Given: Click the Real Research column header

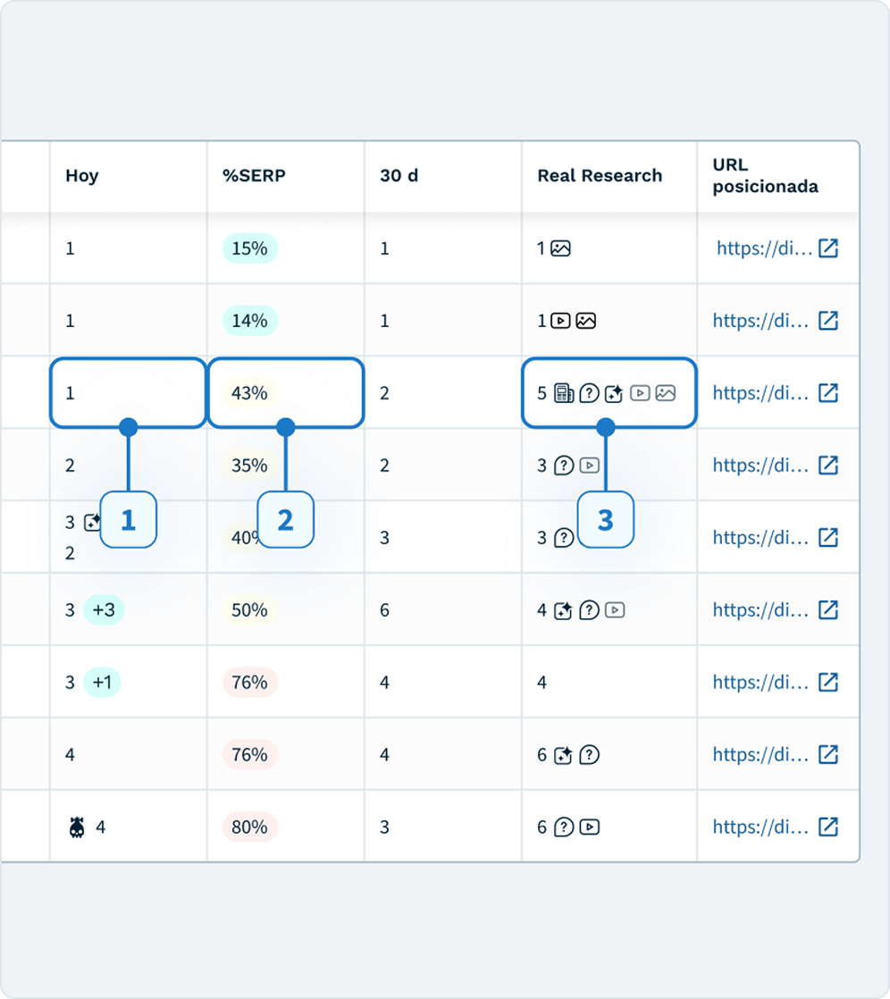Looking at the screenshot, I should (600, 176).
